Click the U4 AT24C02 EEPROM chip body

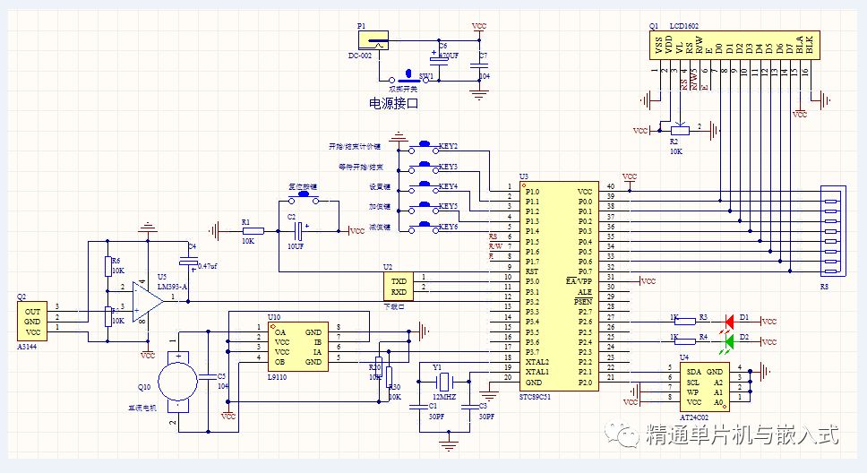click(704, 387)
